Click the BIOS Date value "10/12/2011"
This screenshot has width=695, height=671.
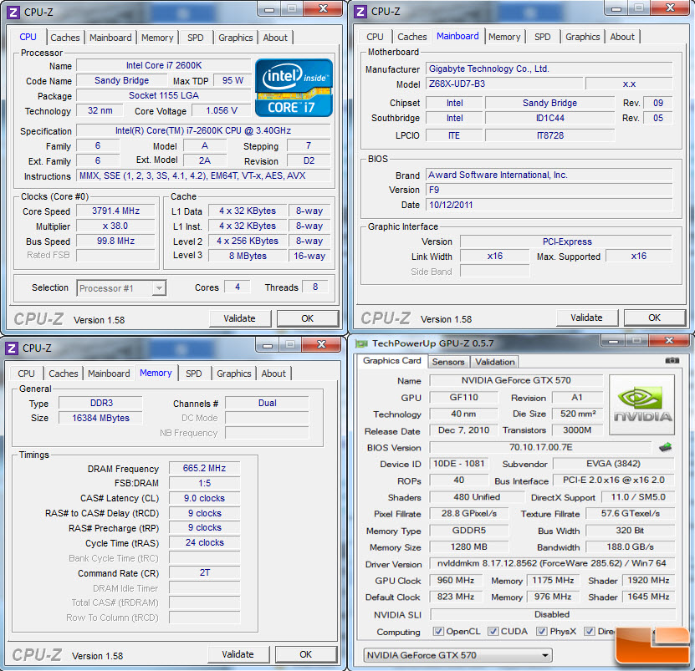(x=549, y=205)
